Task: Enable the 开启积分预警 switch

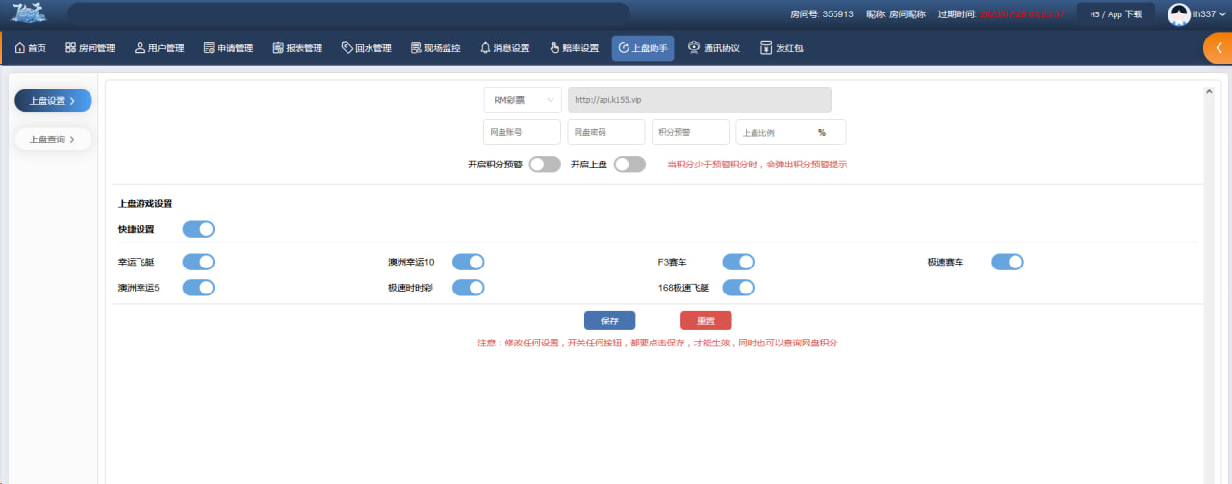Action: click(x=545, y=165)
